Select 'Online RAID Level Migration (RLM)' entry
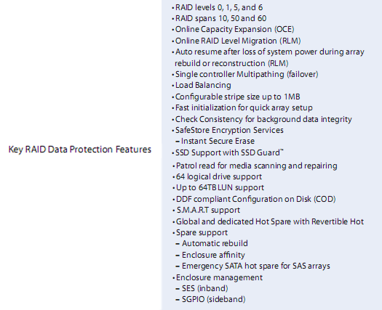This screenshot has height=310, width=382. point(236,41)
